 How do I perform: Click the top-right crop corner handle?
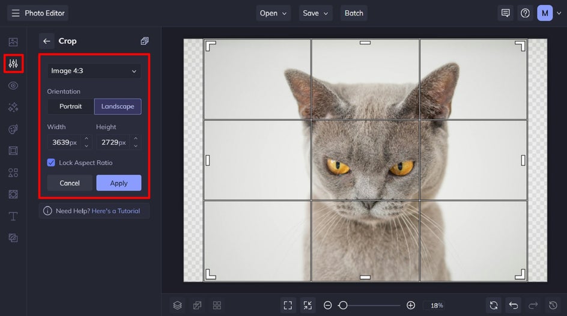click(520, 46)
